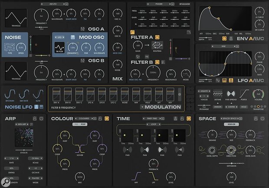The image size is (269, 188).
Task: Click the OSC A triangle waveform display
Action: (16, 18)
